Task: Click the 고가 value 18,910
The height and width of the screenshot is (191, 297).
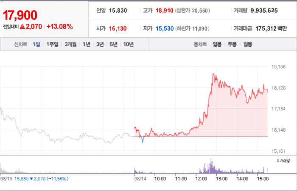Action: 165,11
